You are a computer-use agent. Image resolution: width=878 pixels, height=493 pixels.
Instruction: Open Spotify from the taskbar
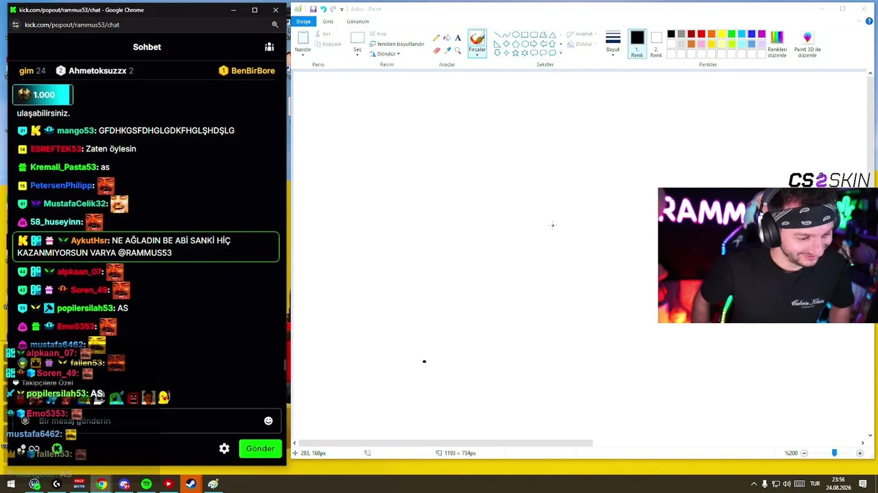(146, 484)
